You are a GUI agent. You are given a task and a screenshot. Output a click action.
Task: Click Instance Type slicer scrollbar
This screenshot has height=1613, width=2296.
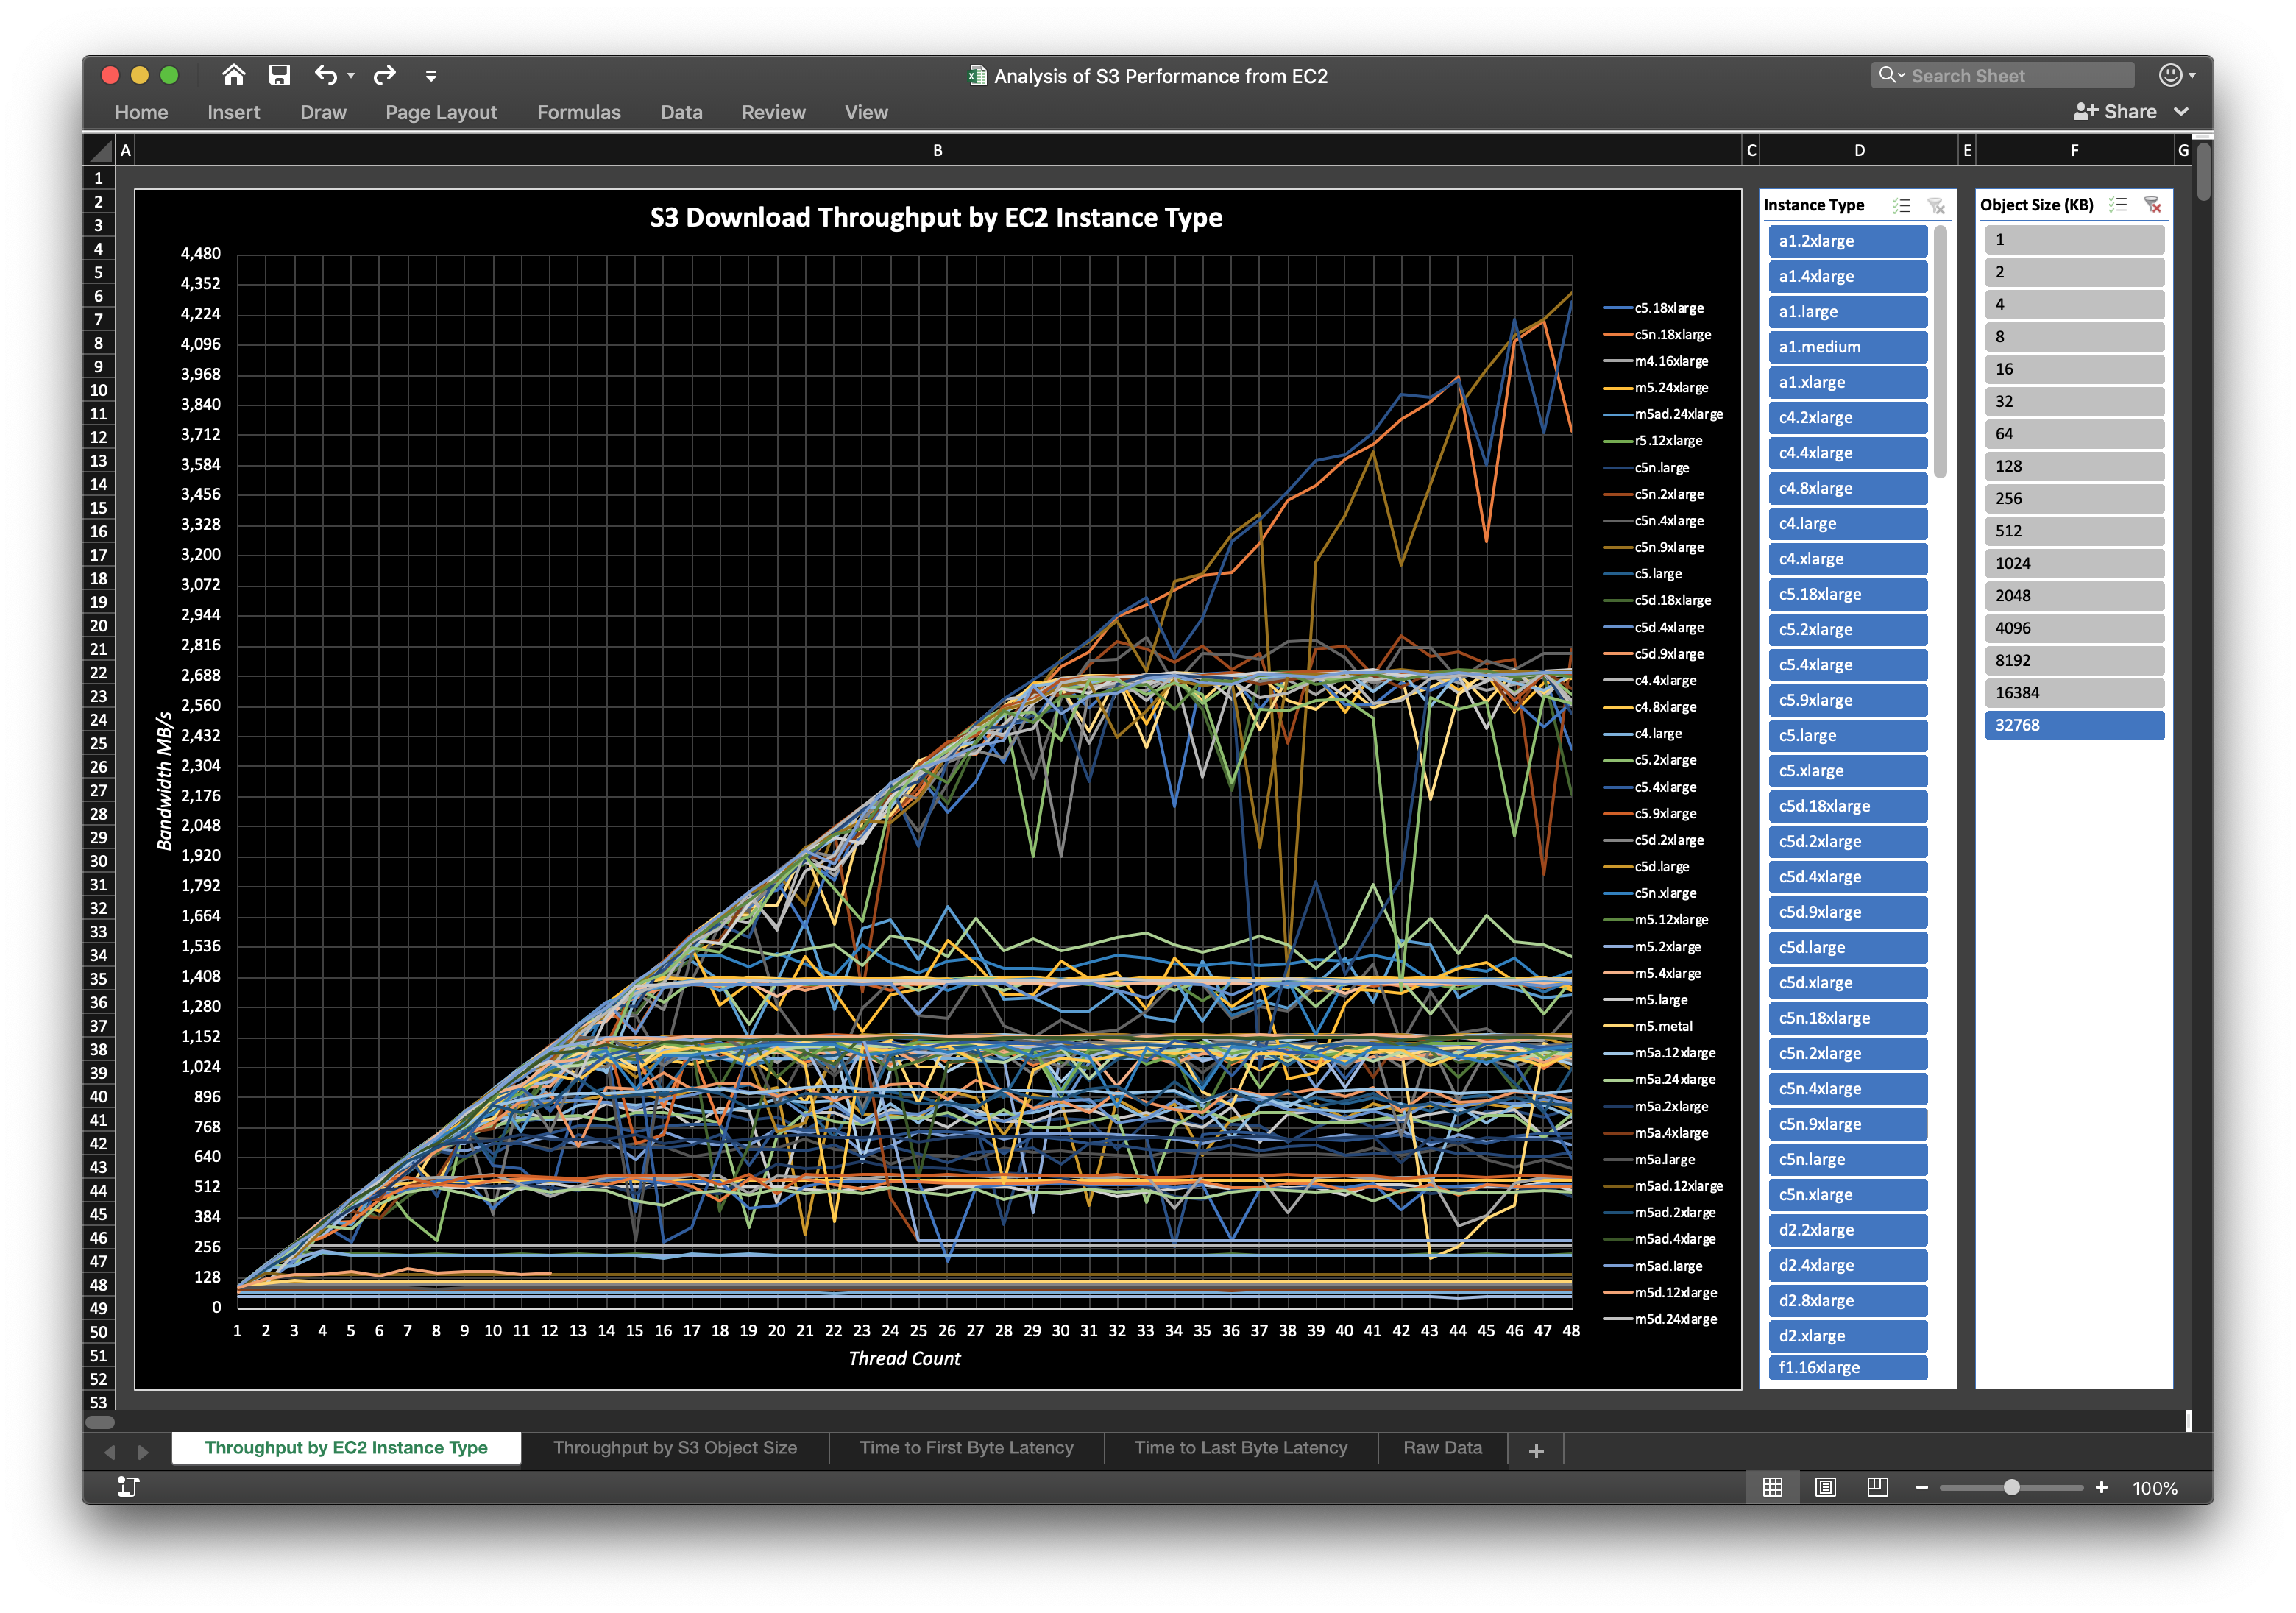pyautogui.click(x=1940, y=352)
